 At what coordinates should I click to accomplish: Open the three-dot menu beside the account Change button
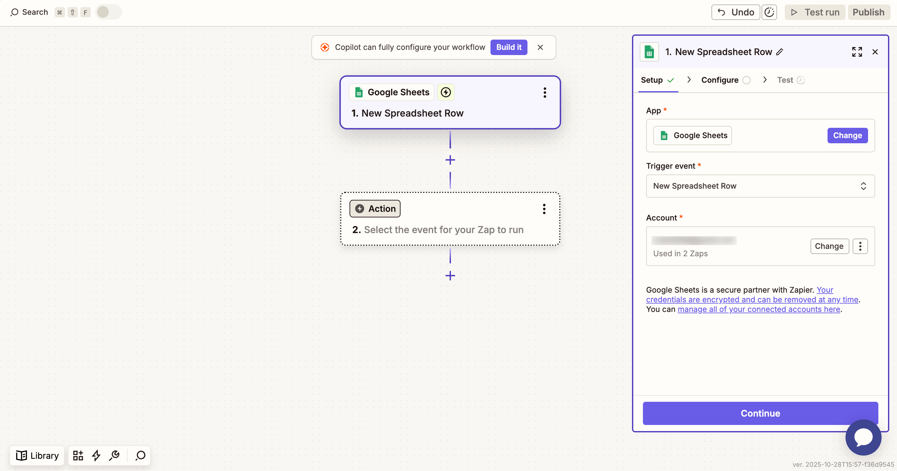(860, 246)
